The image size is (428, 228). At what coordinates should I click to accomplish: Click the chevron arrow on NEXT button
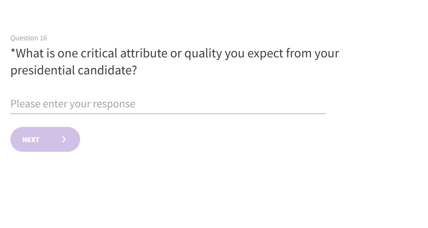coord(64,139)
